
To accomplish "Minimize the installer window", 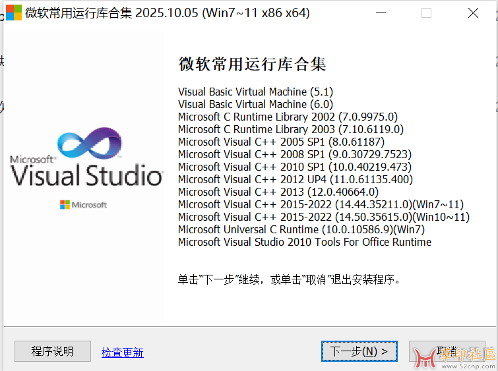I will (x=380, y=13).
